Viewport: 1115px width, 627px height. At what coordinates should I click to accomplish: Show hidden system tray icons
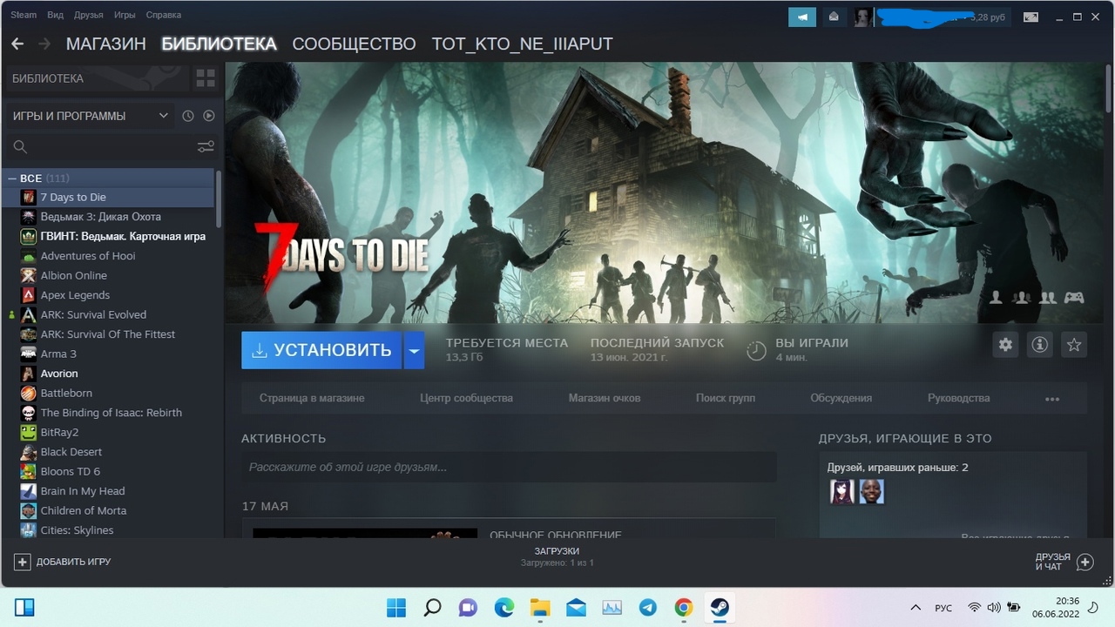tap(916, 607)
